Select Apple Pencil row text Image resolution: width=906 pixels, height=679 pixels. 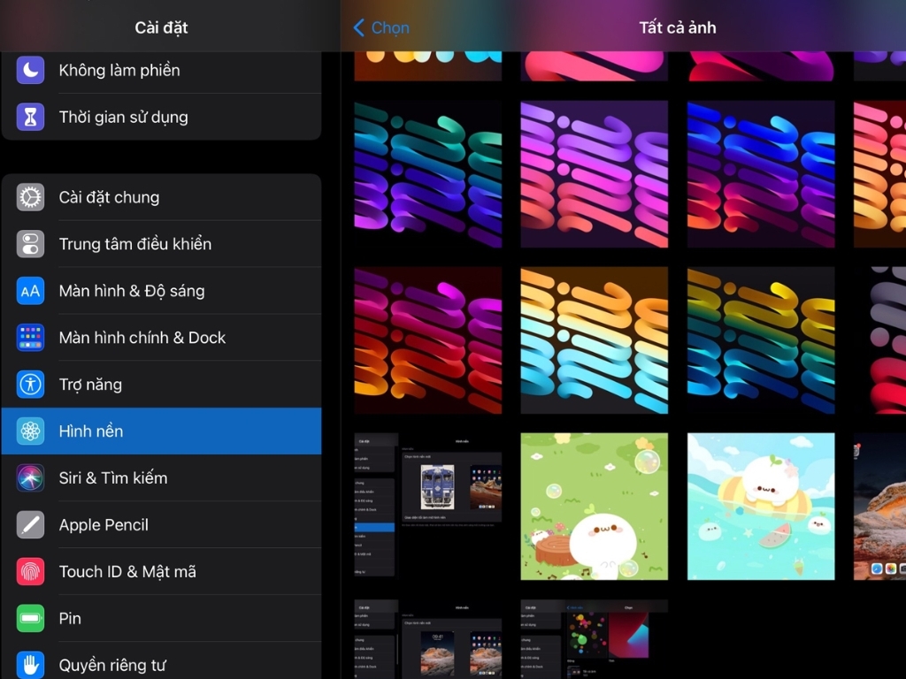pos(104,524)
